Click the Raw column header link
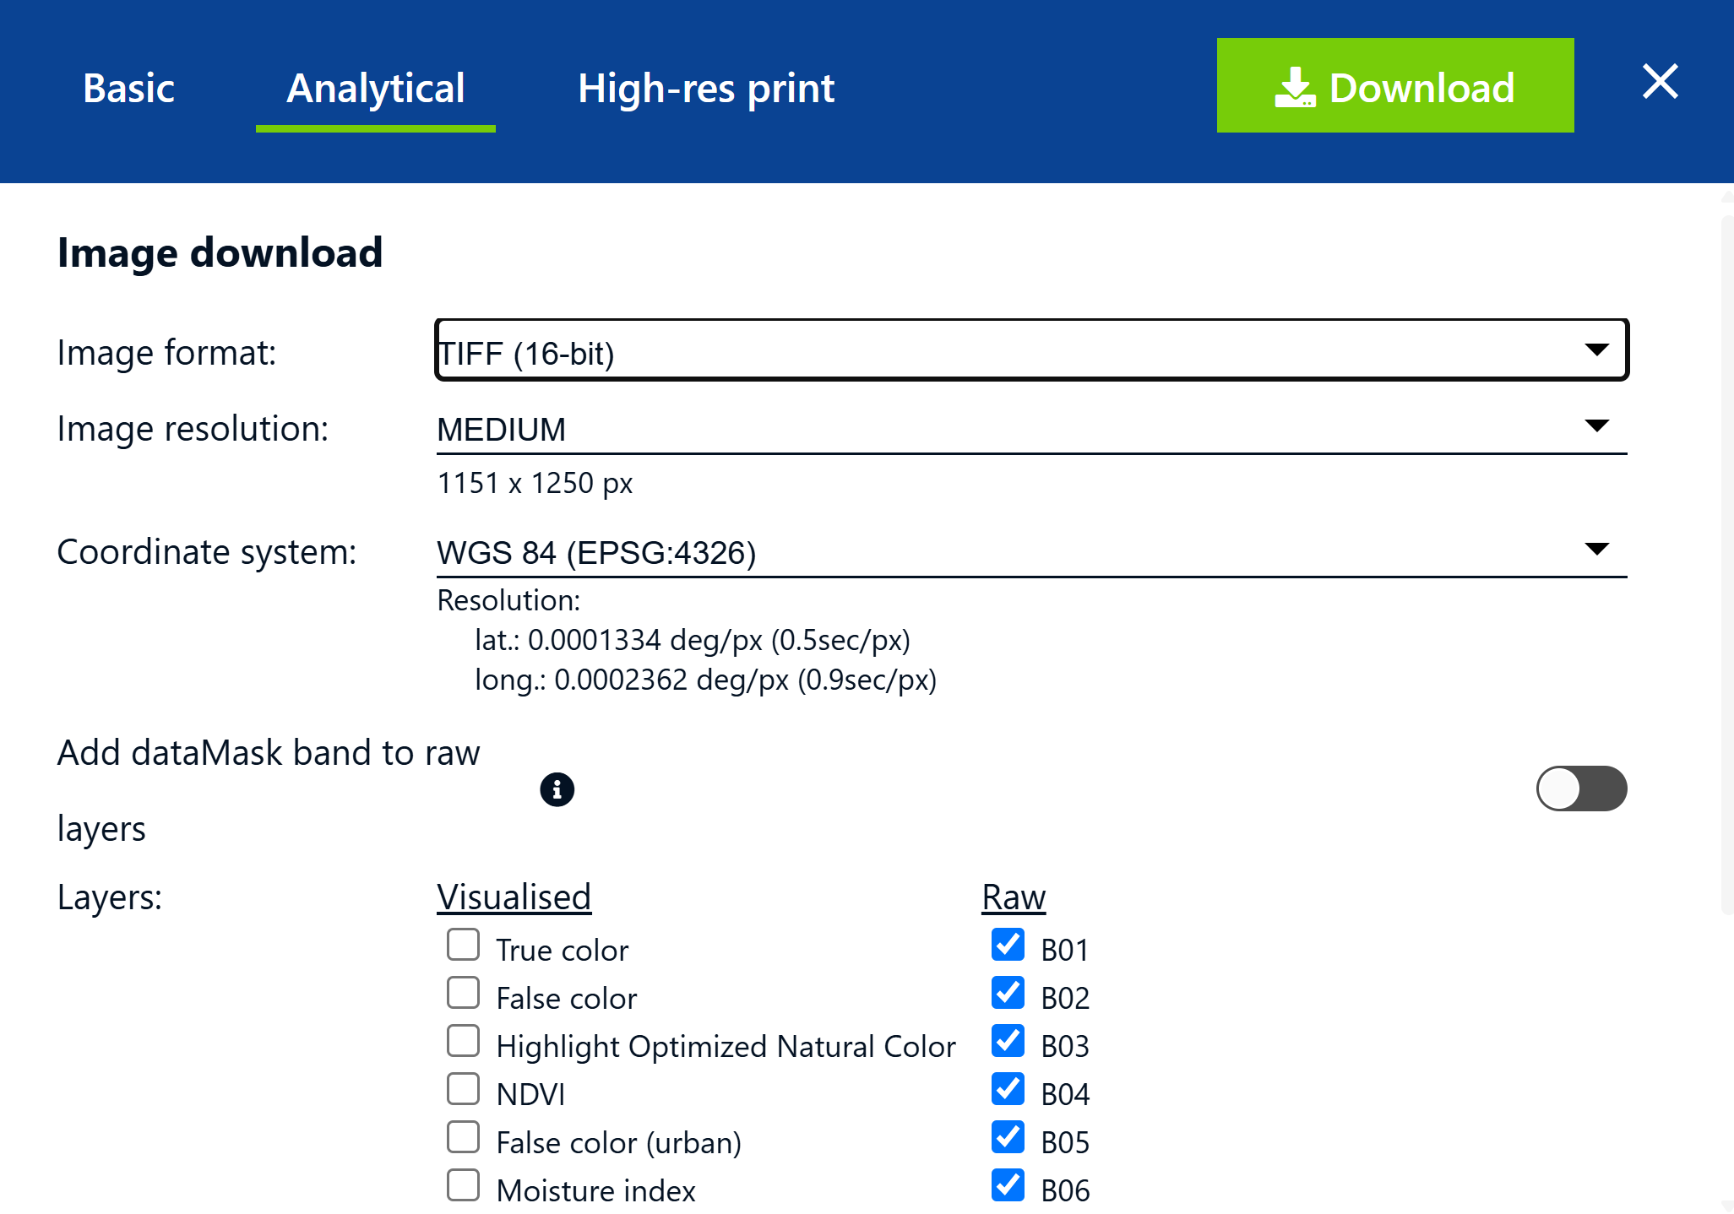1734x1214 pixels. [1014, 897]
